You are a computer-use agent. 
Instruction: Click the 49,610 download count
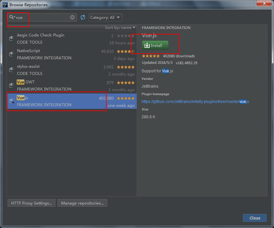[107, 51]
